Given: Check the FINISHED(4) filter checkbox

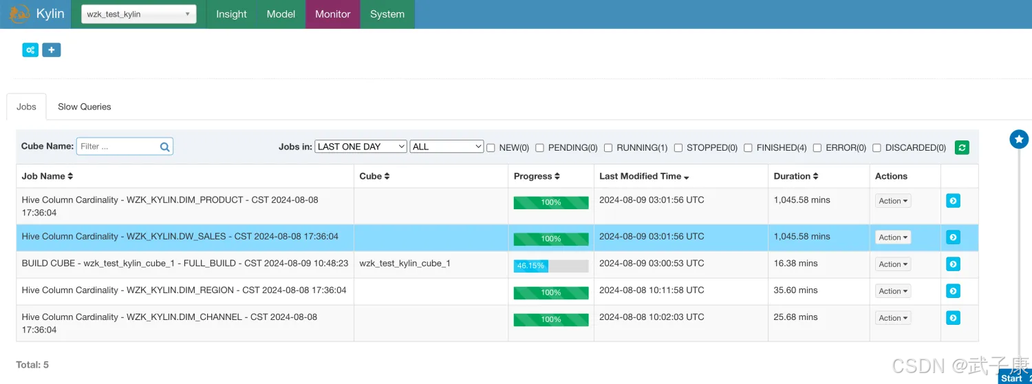Looking at the screenshot, I should [748, 148].
